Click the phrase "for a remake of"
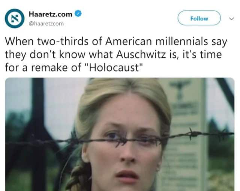The image size is (240, 191). pyautogui.click(x=43, y=67)
